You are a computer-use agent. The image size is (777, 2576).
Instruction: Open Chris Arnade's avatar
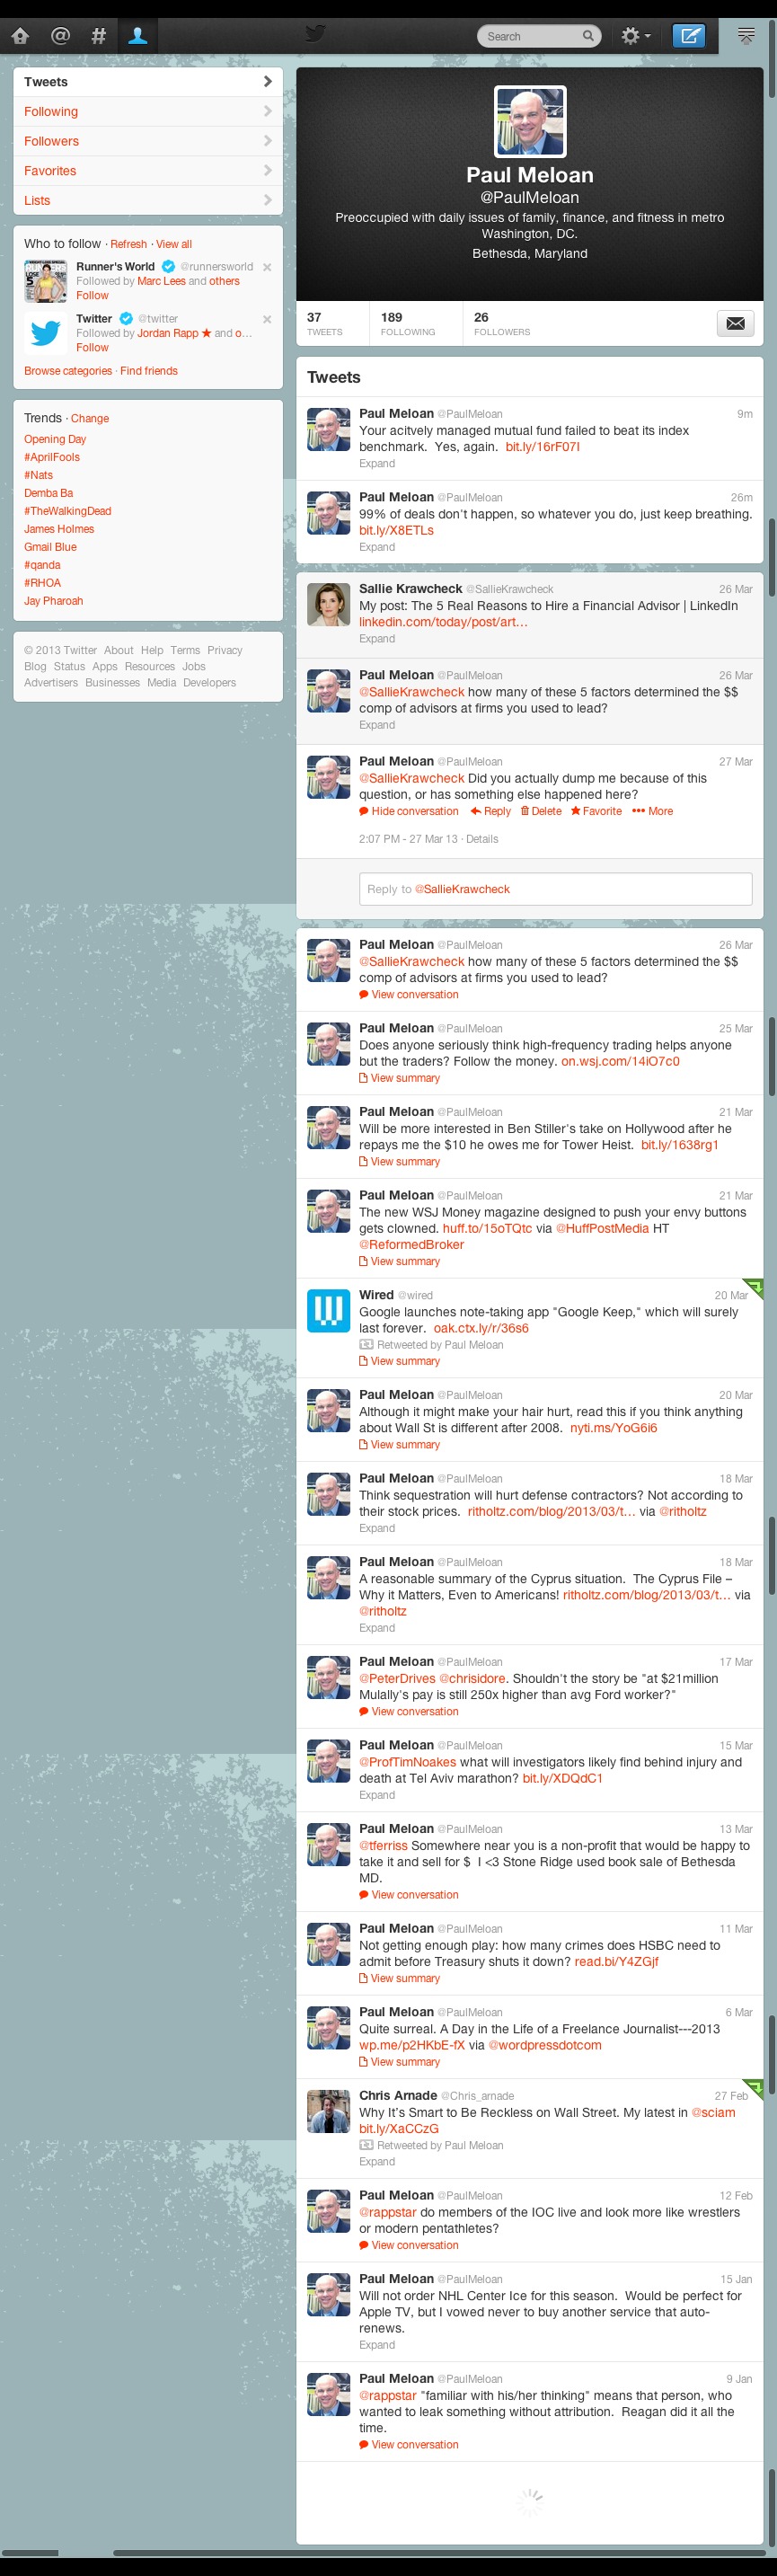pyautogui.click(x=328, y=2112)
